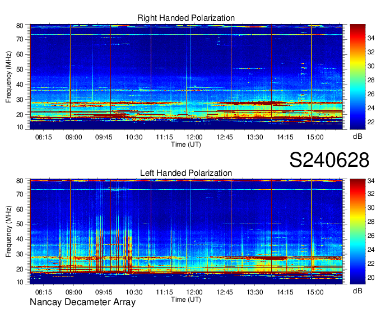Click the 70 frequency tick of Left Handed plot
This screenshot has height=309, width=381.
20,194
